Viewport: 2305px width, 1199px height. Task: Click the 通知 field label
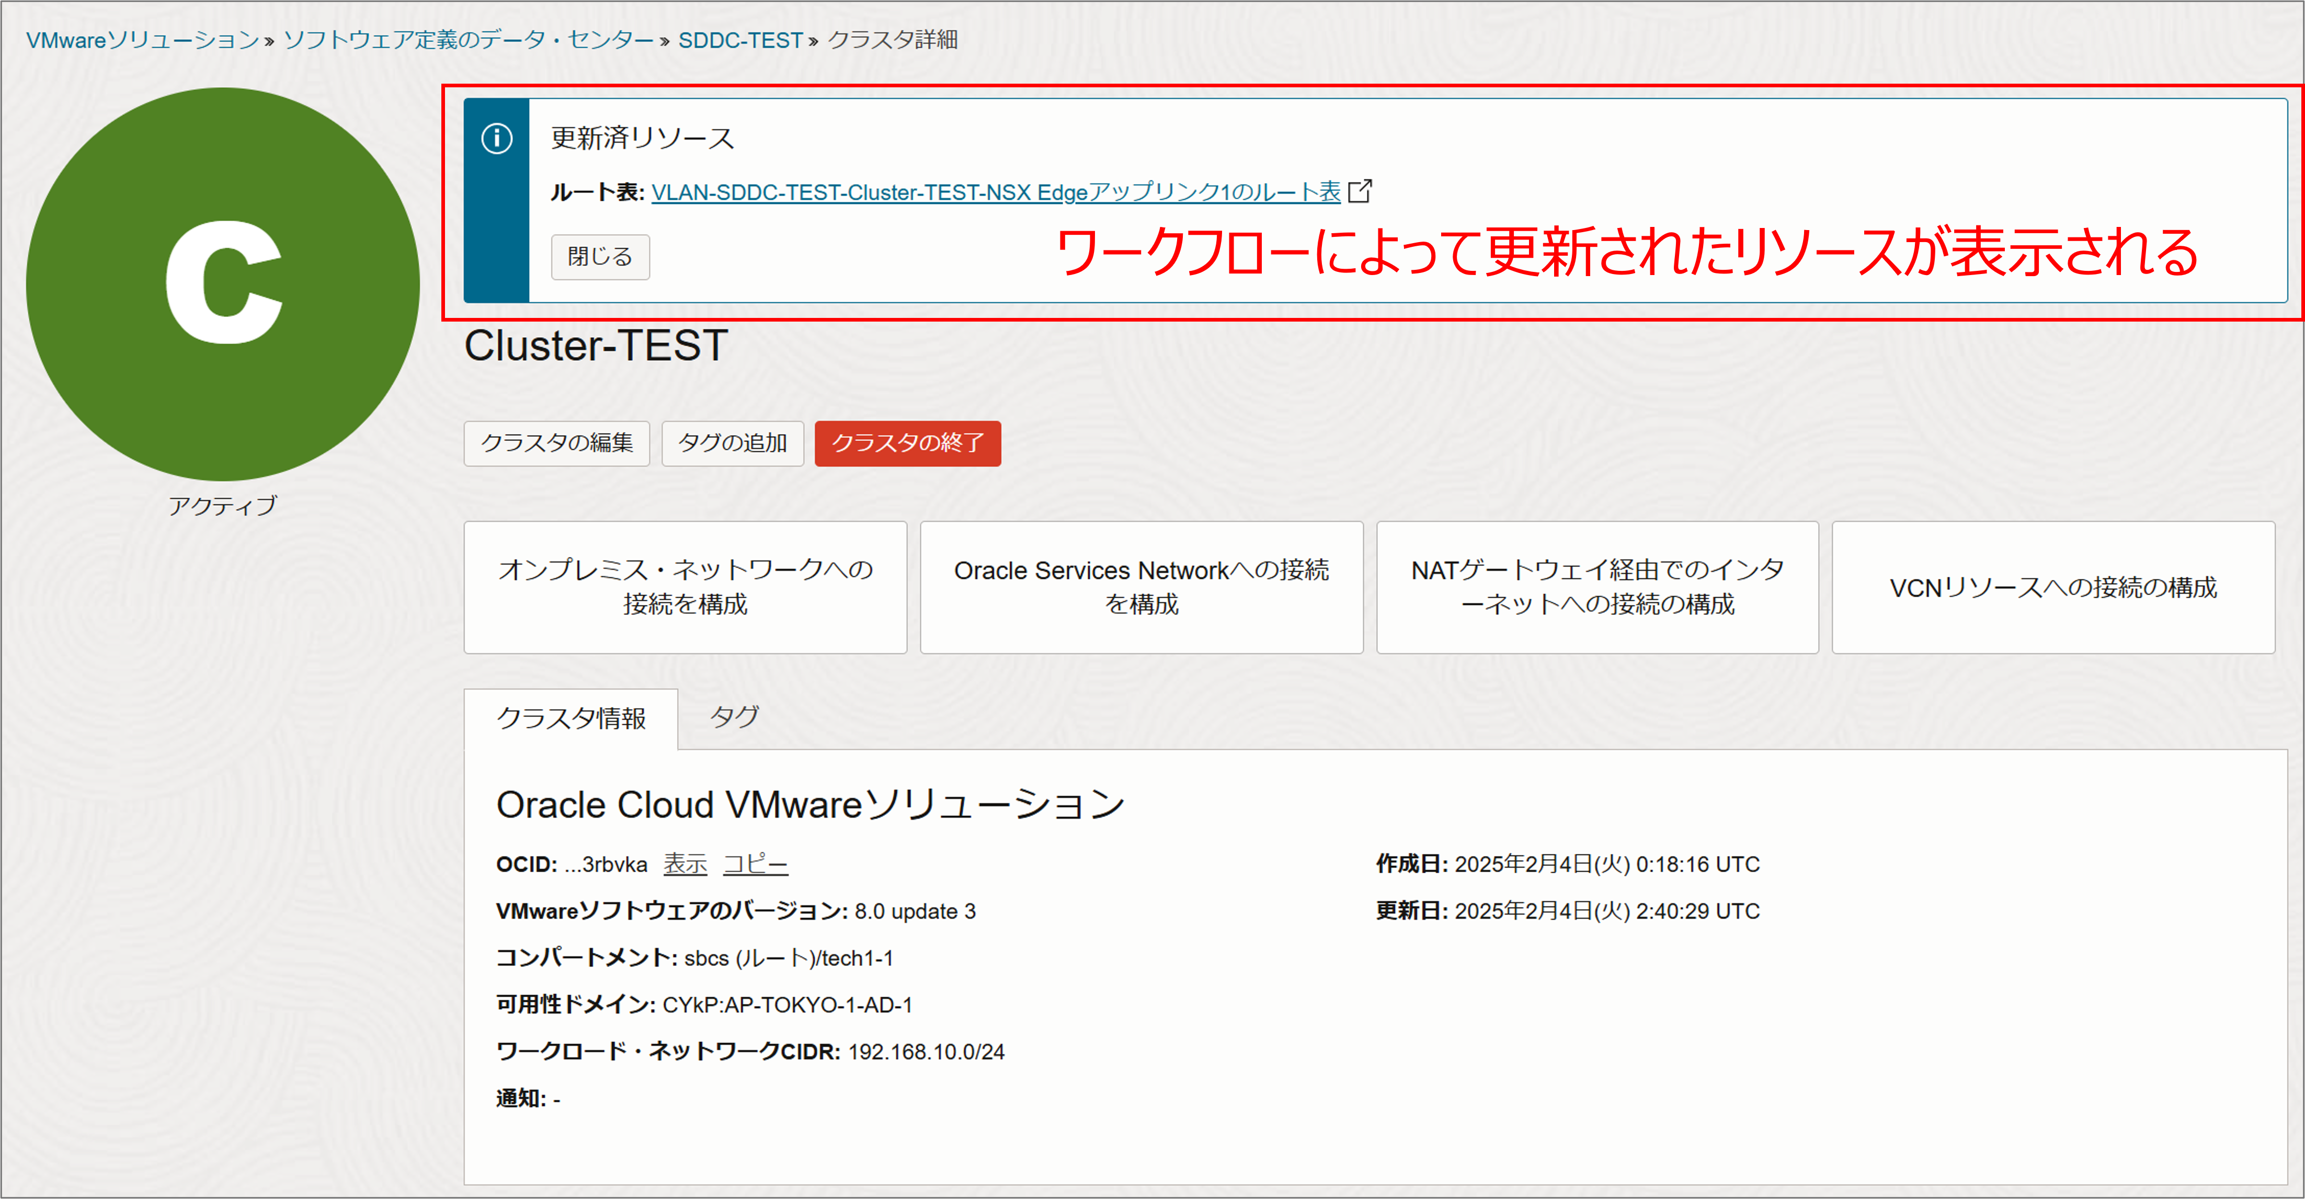click(x=521, y=1099)
